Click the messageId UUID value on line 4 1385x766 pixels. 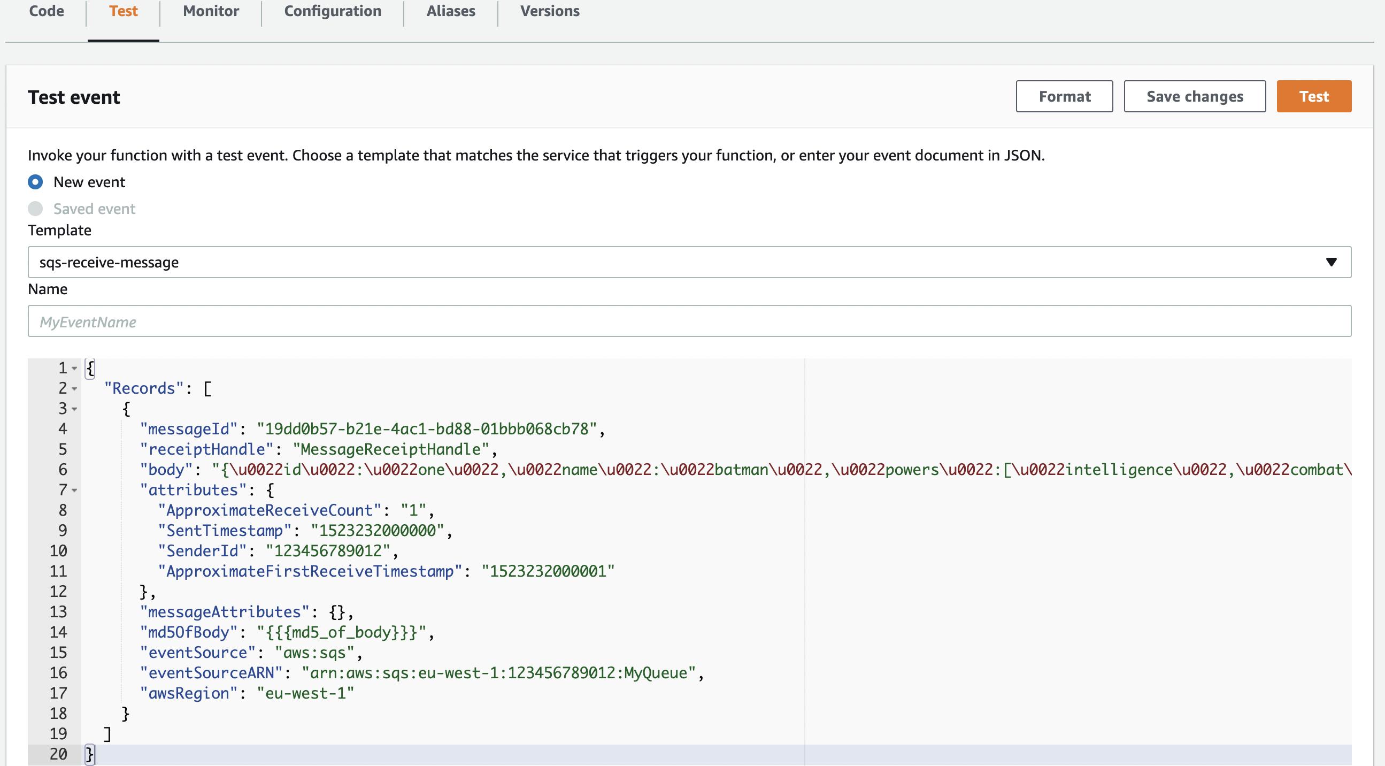(x=427, y=428)
